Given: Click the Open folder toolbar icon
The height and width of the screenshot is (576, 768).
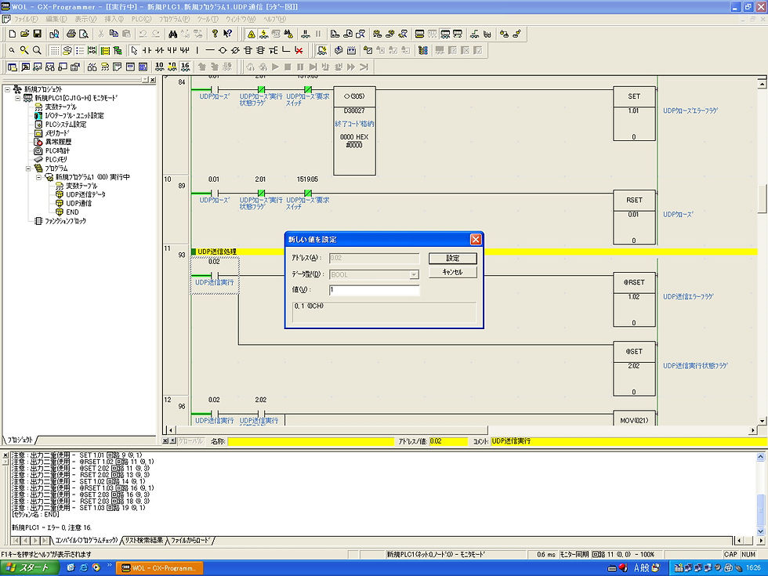Looking at the screenshot, I should [x=24, y=34].
